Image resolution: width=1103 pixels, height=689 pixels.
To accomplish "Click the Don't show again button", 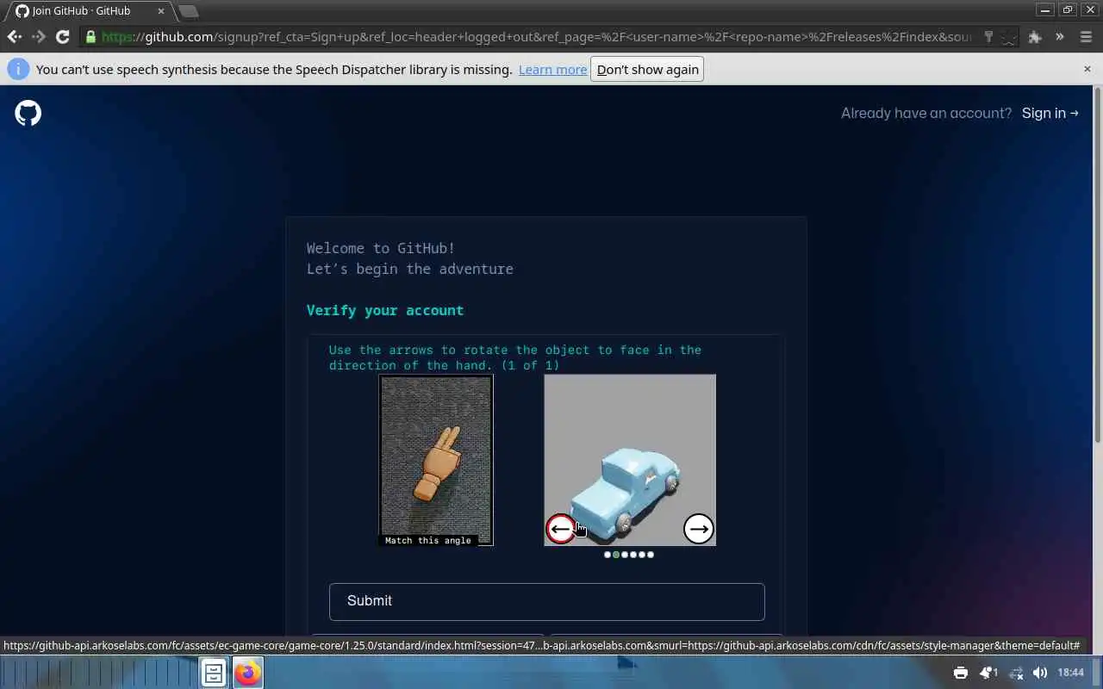I will [x=647, y=69].
